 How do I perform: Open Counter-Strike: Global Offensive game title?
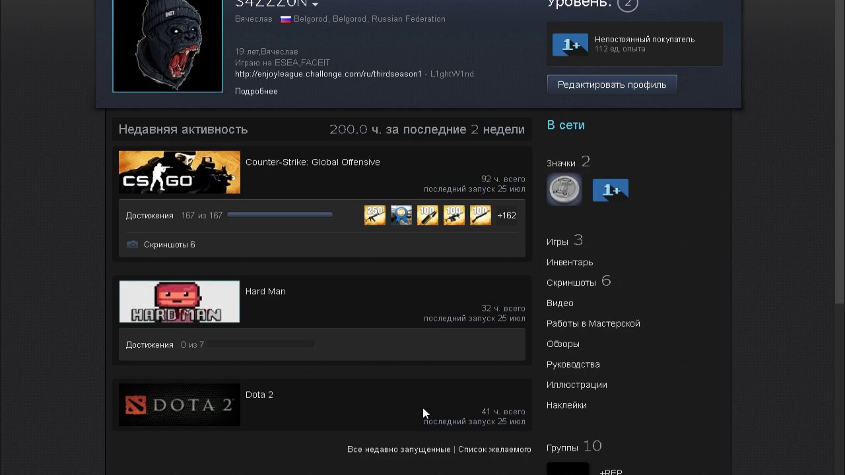(x=312, y=162)
